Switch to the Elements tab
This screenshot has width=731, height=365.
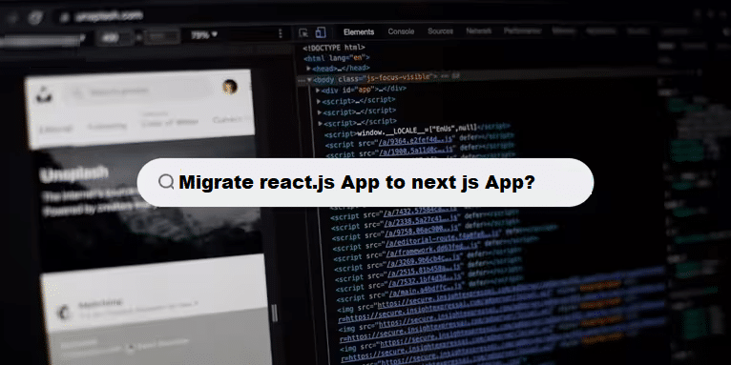(x=359, y=32)
